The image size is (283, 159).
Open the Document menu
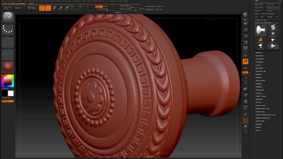[x=19, y=1]
